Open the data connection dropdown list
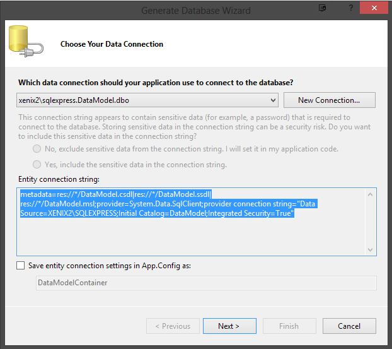This screenshot has height=349, width=392. 273,100
